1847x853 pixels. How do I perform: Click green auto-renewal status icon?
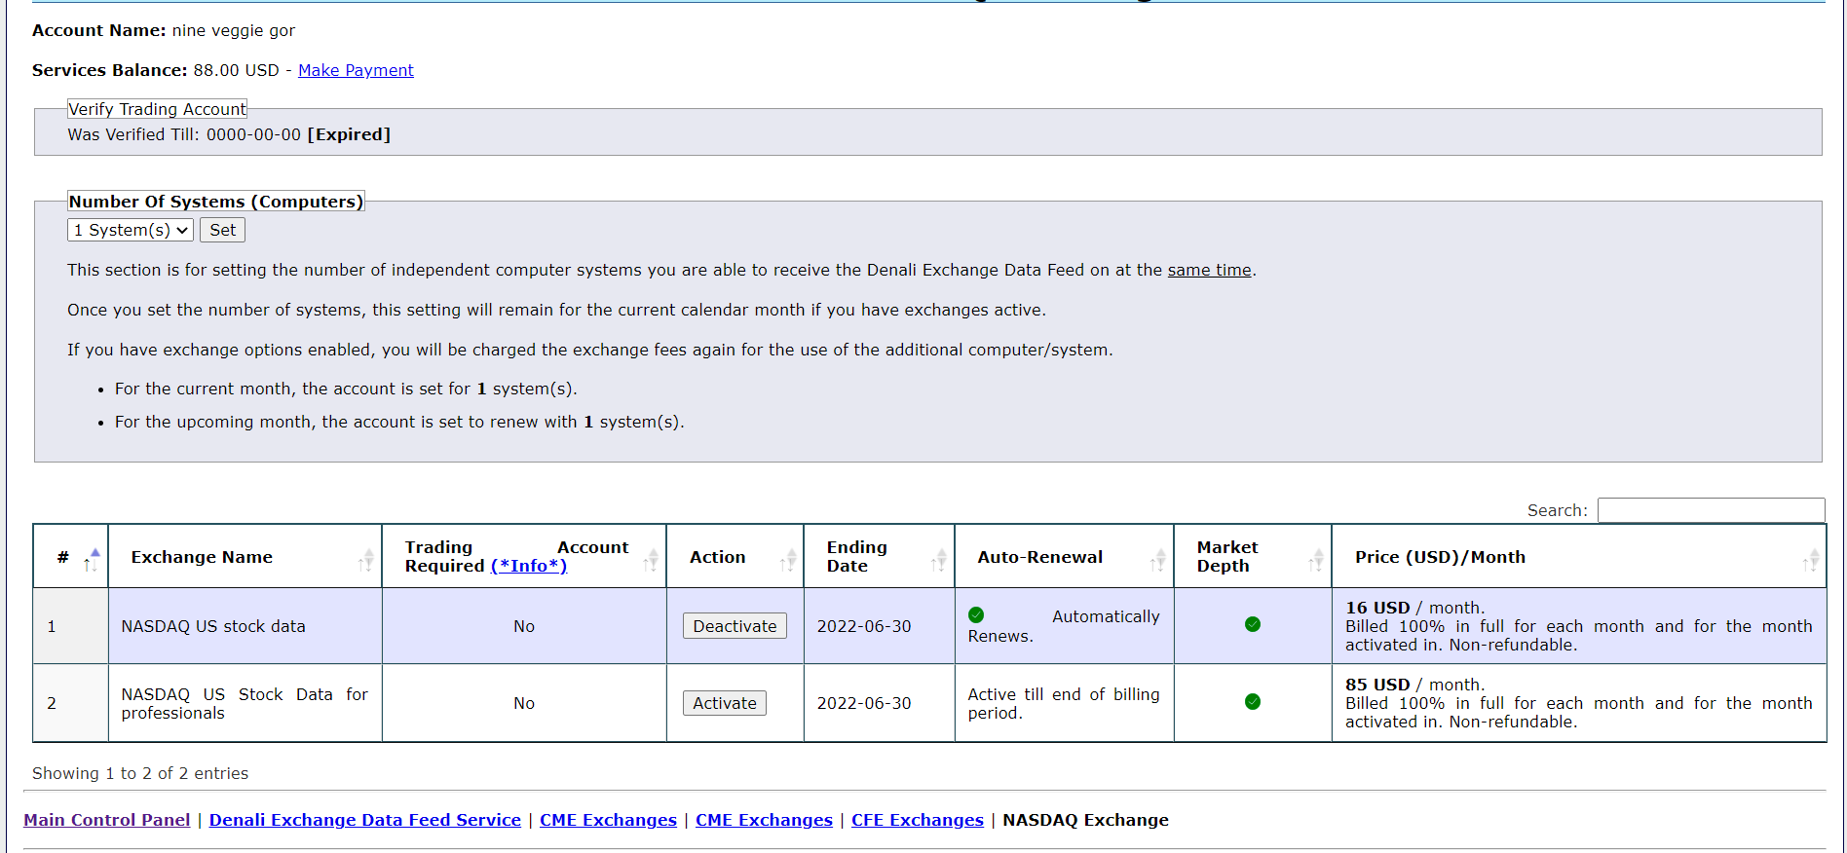[976, 615]
